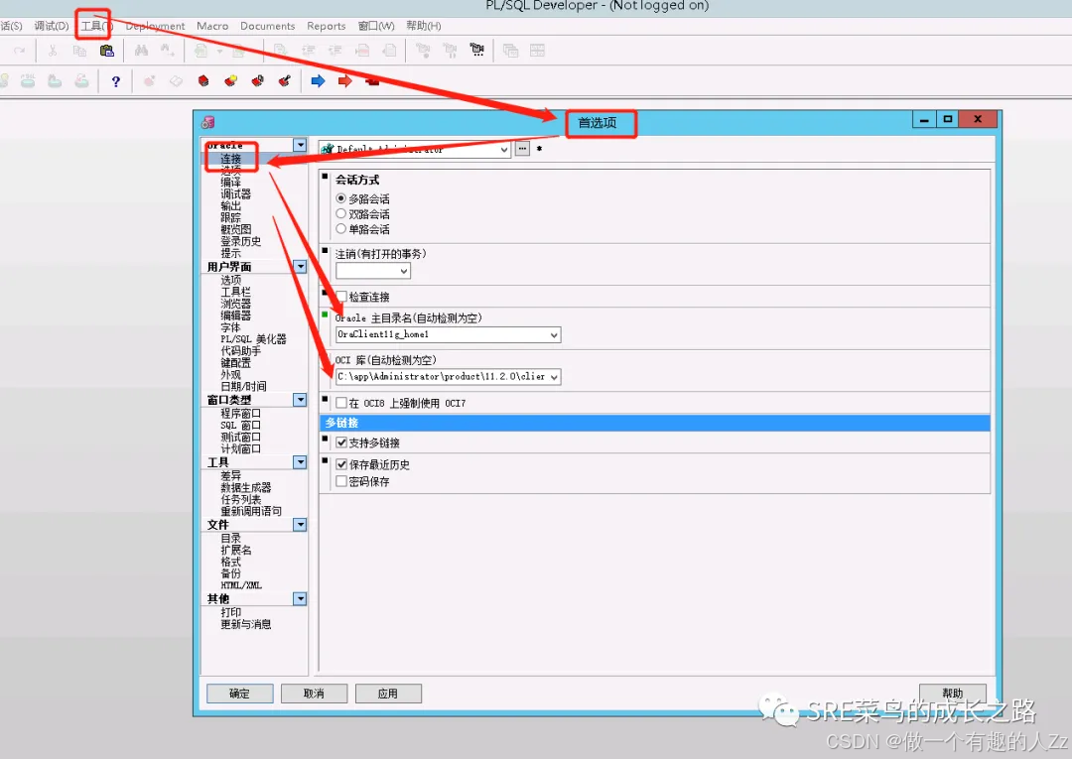
Task: Select the 多路会话 radio button
Action: [x=340, y=198]
